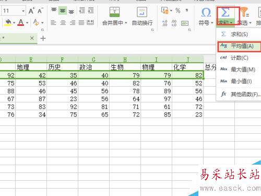The width and height of the screenshot is (261, 196).
Task: Open fill color dropdown arrow
Action: 14,23
